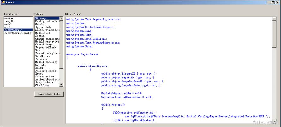The image size is (281, 127).
Task: Select the Event table
Action: coord(47,74)
